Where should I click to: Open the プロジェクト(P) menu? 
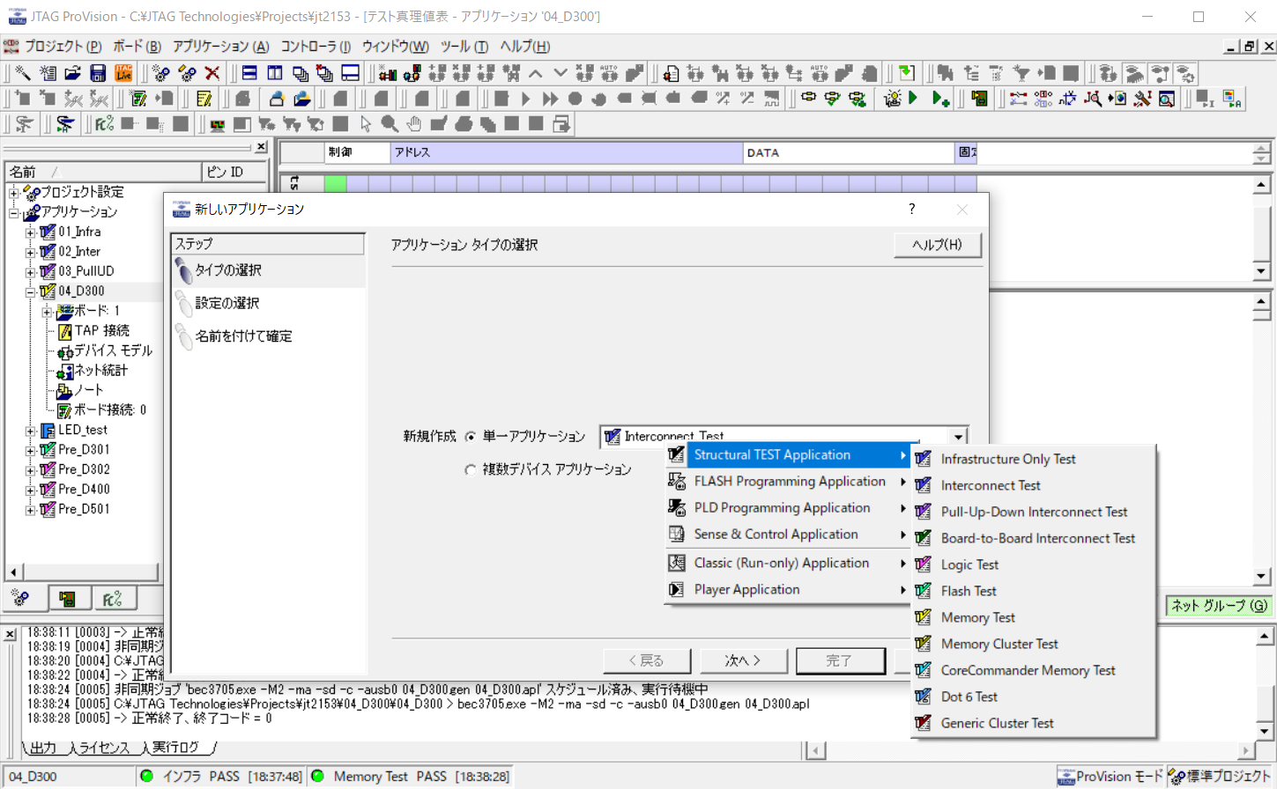pos(63,47)
